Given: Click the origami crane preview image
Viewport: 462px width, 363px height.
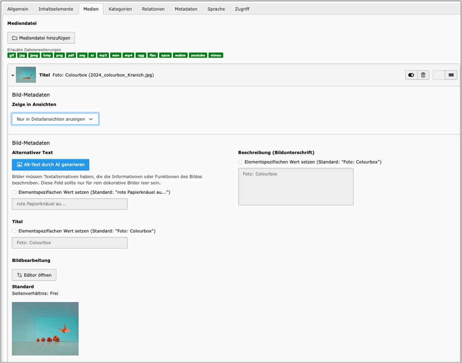Looking at the screenshot, I should (45, 328).
